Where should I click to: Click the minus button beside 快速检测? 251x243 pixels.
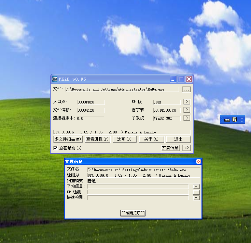(196, 198)
